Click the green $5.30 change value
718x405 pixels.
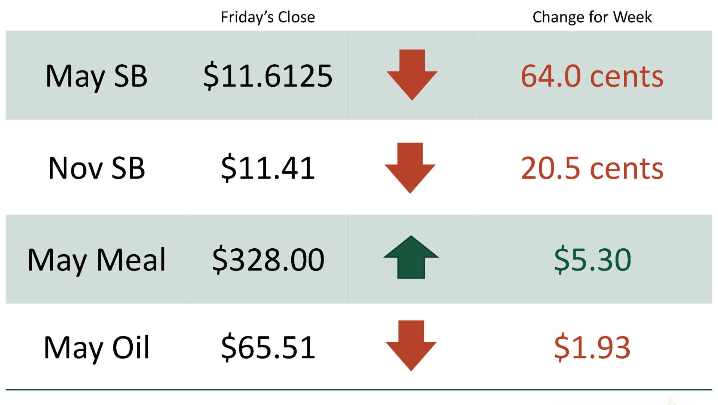pyautogui.click(x=592, y=260)
